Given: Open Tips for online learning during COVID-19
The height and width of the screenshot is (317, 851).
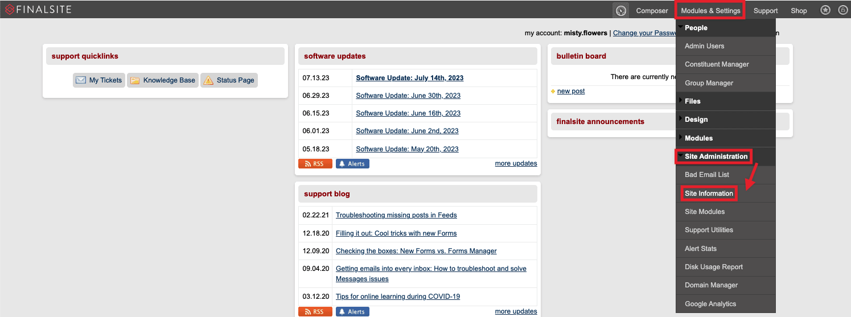Looking at the screenshot, I should click(398, 297).
